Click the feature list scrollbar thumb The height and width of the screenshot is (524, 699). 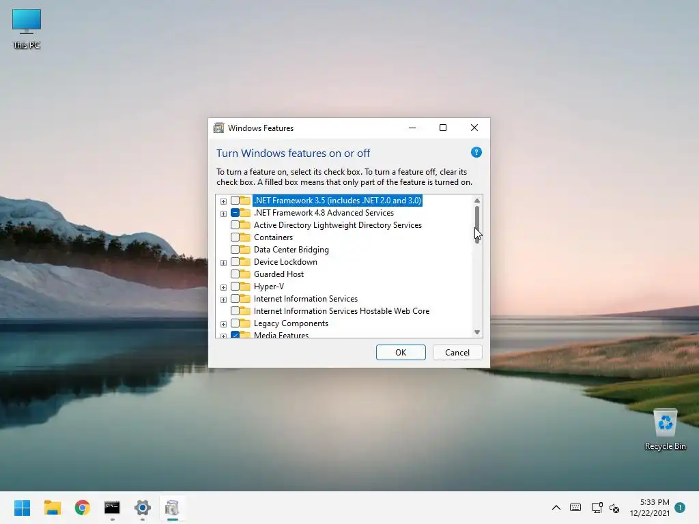(477, 224)
